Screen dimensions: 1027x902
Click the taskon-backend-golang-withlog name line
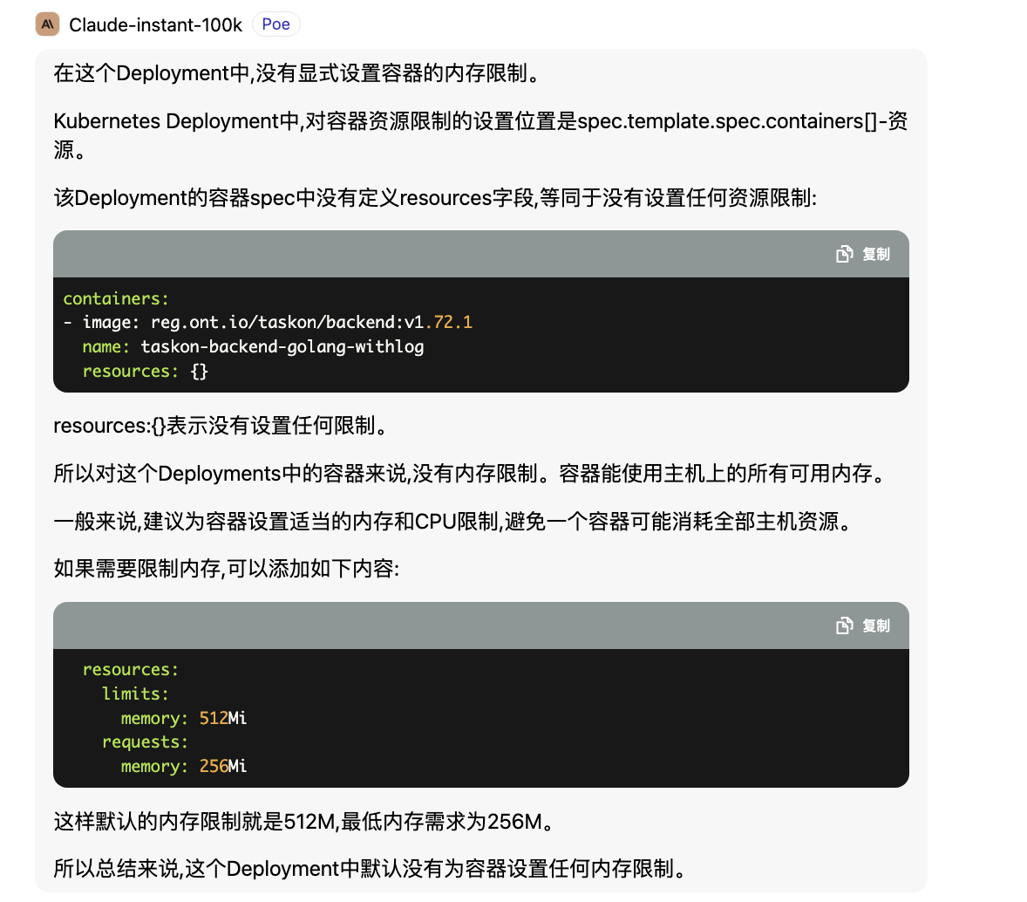click(x=253, y=346)
